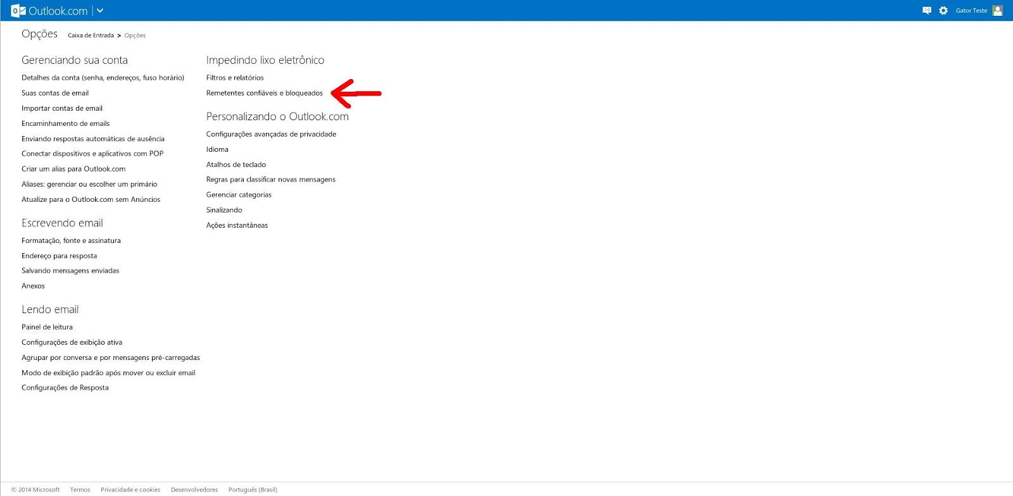Change language via Português (Brasil) link
This screenshot has width=1013, height=496.
point(253,490)
